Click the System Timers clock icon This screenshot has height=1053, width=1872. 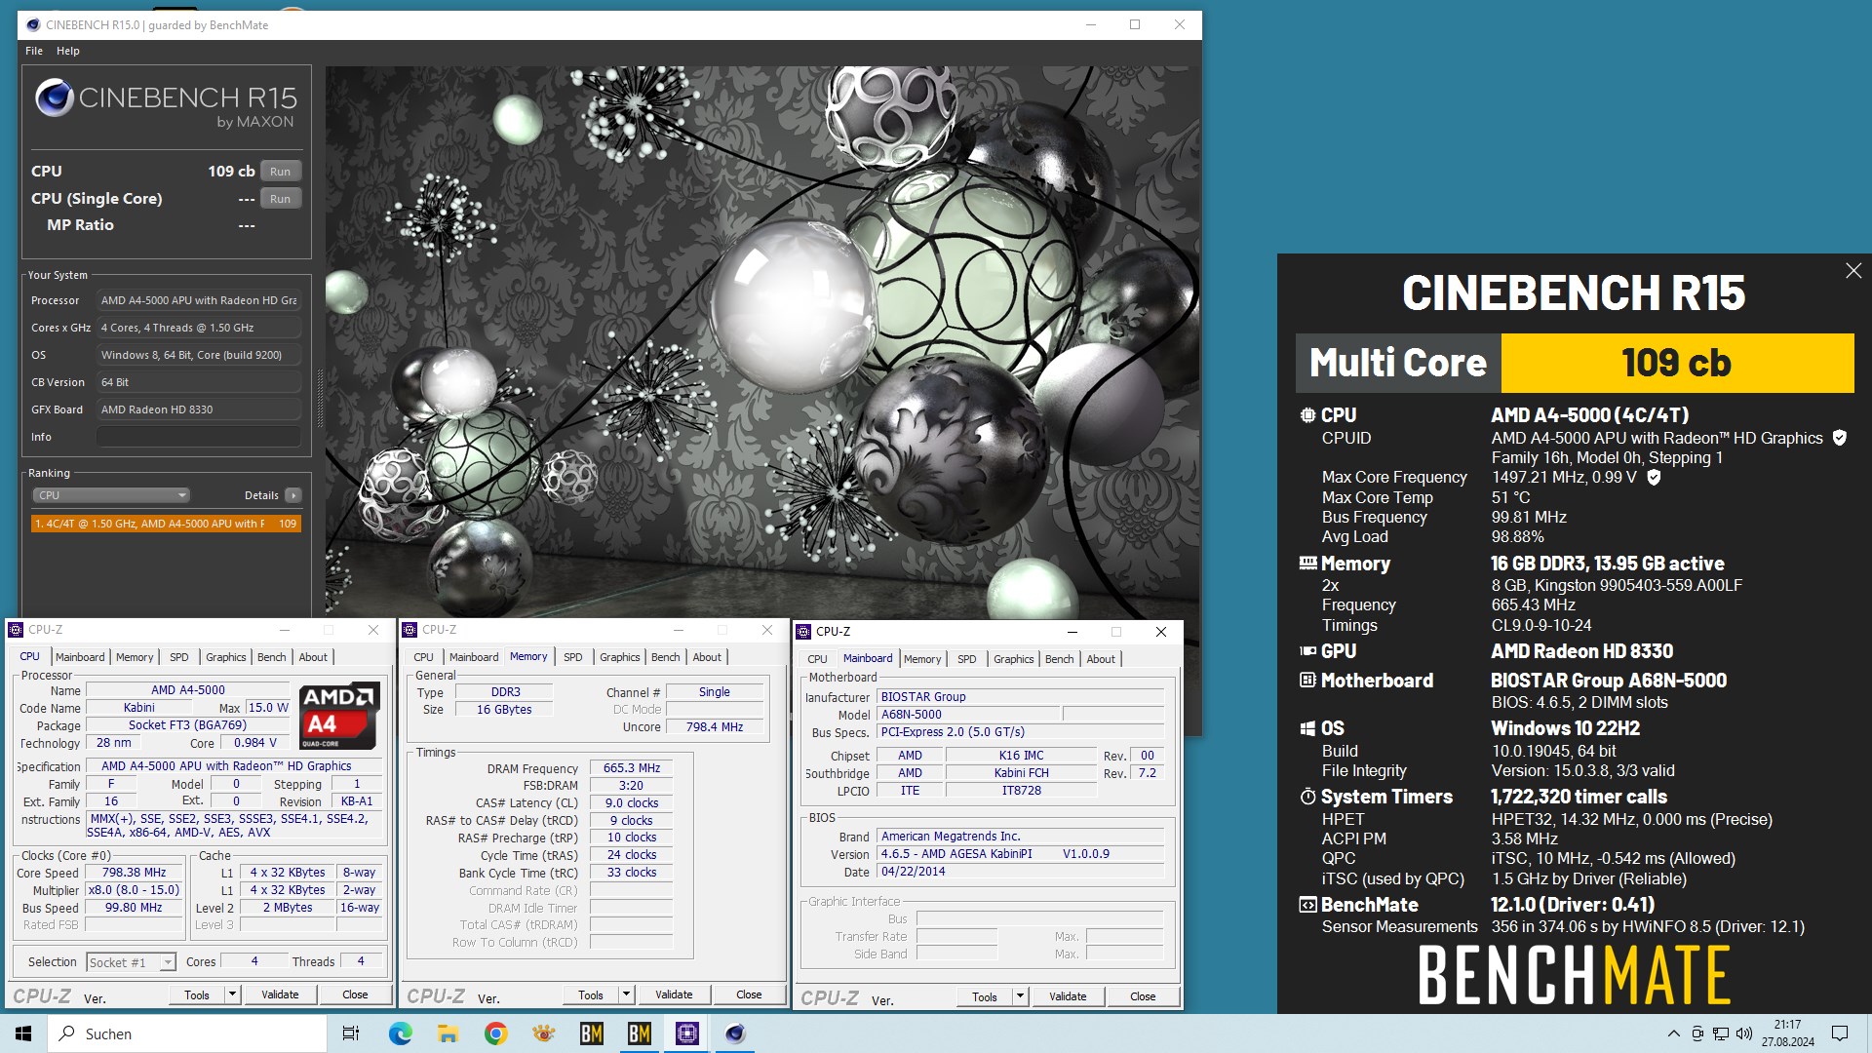(1307, 797)
